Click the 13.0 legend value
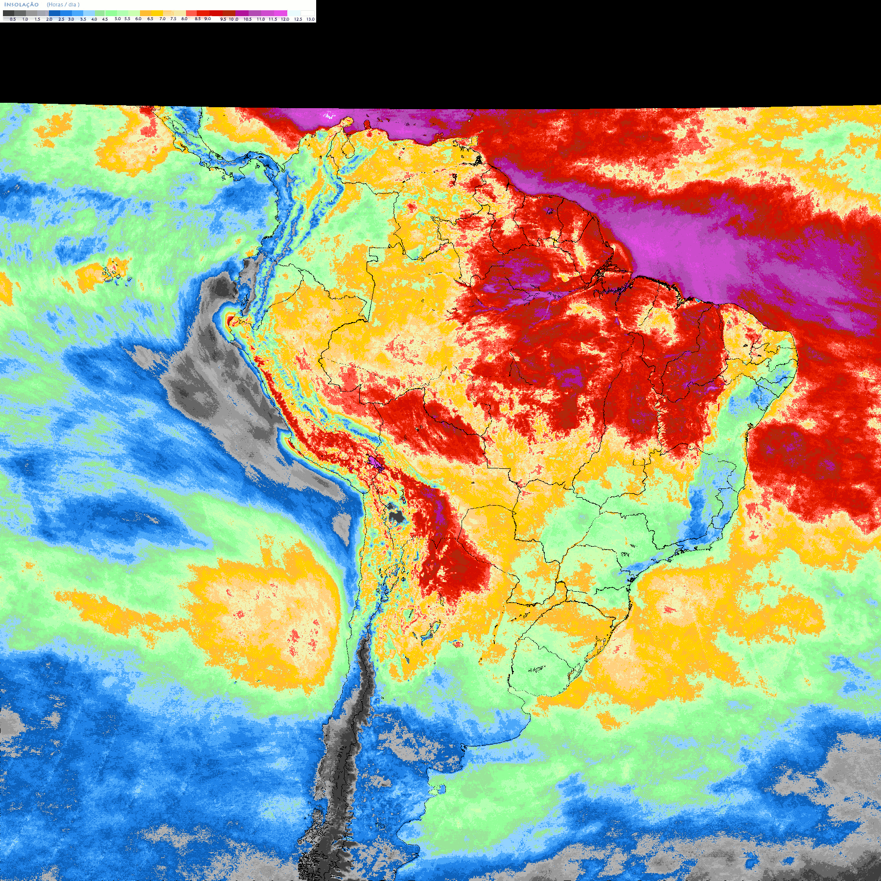The width and height of the screenshot is (881, 881). coord(310,19)
